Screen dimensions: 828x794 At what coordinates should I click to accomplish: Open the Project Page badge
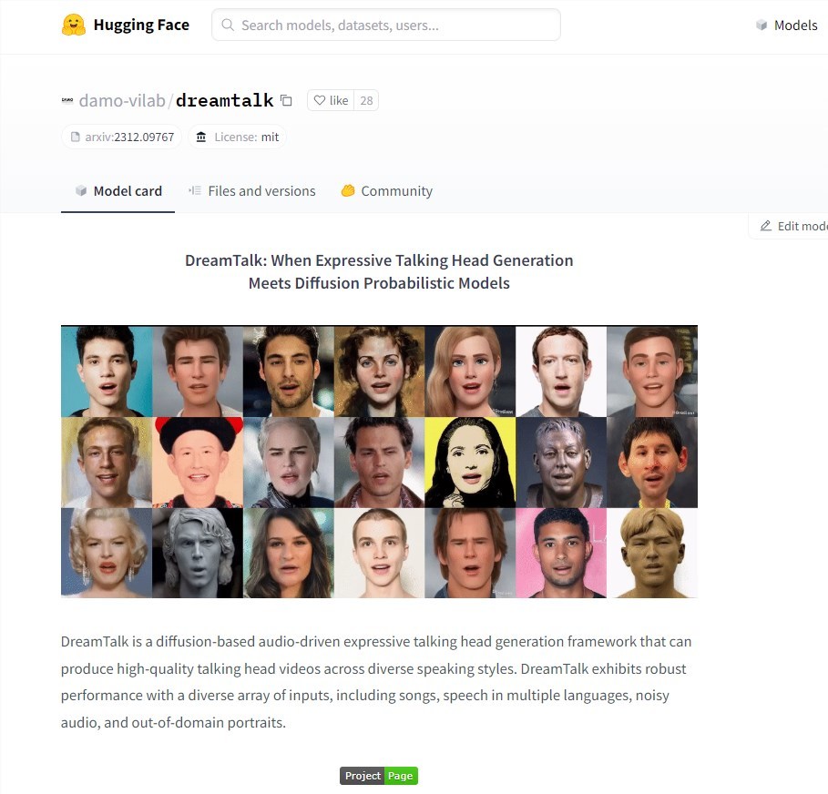(x=379, y=776)
